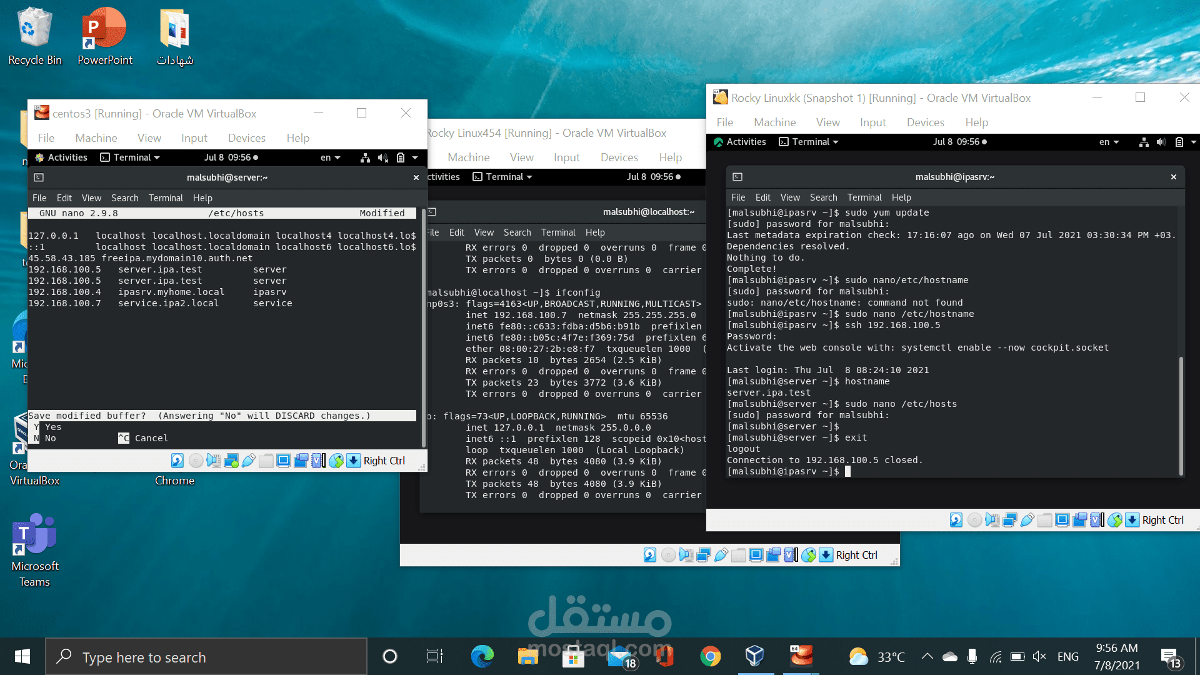The height and width of the screenshot is (675, 1200).
Task: Click USB indicator in centos3 status bar
Action: click(x=249, y=461)
